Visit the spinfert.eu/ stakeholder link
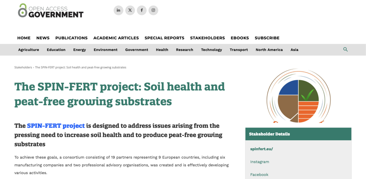This screenshot has height=179, width=366. click(261, 149)
